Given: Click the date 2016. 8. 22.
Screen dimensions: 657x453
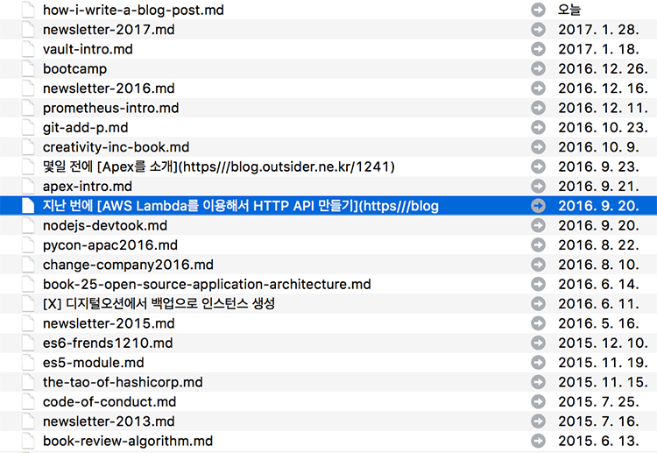Looking at the screenshot, I should tap(599, 244).
